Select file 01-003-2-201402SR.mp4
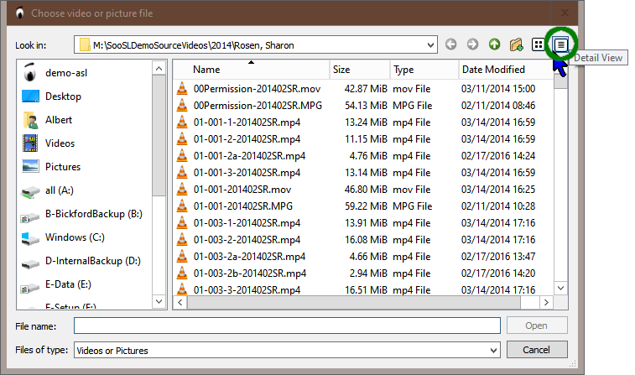This screenshot has width=635, height=375. 247,240
